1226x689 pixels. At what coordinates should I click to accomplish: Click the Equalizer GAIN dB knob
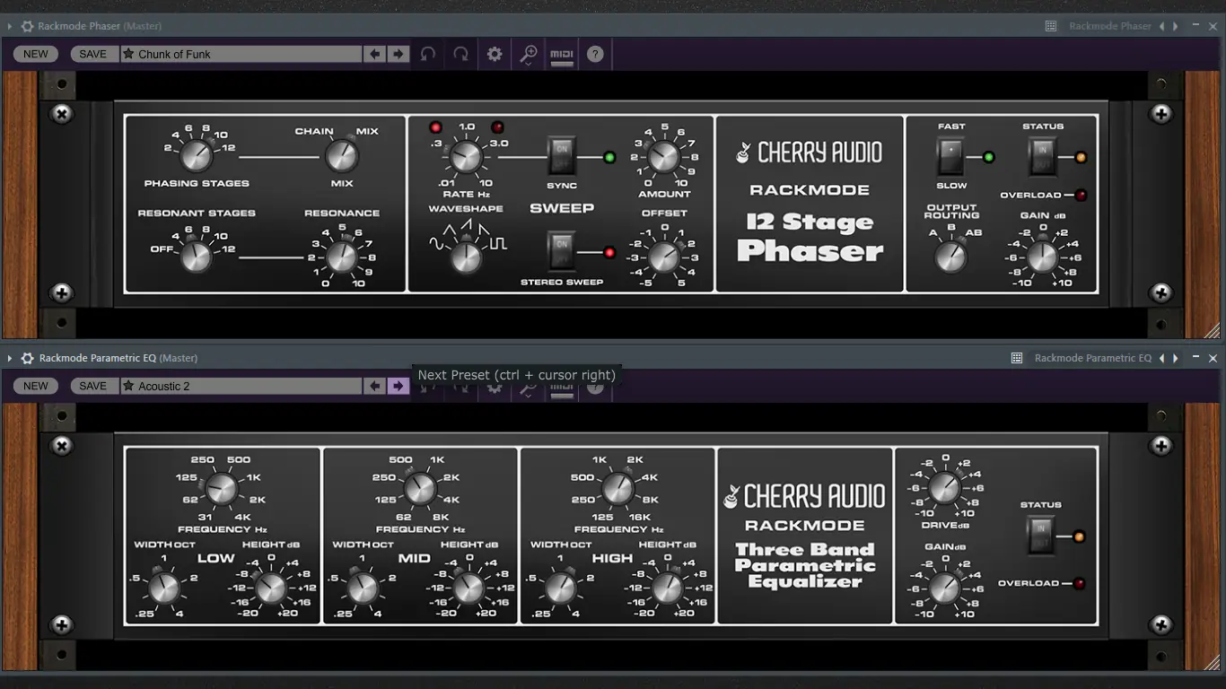click(x=944, y=588)
